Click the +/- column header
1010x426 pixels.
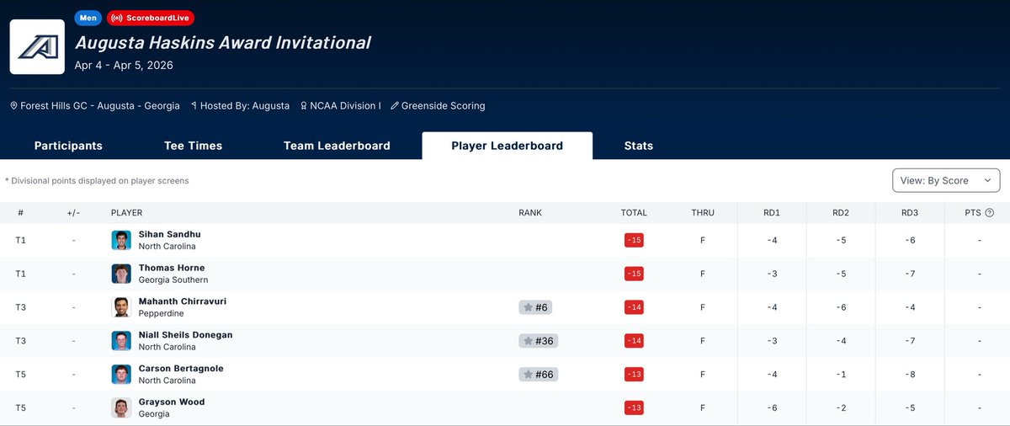pos(73,213)
